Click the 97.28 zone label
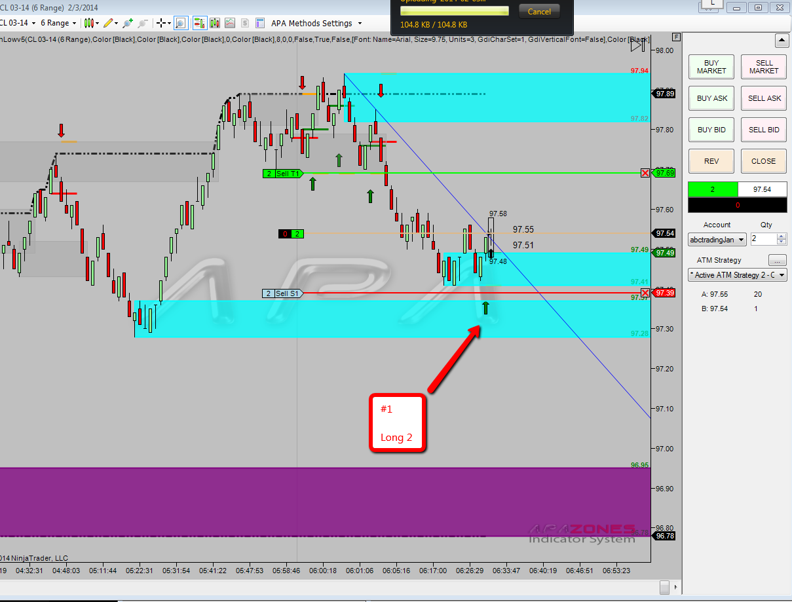Screen dimensions: 792x602 coord(639,333)
